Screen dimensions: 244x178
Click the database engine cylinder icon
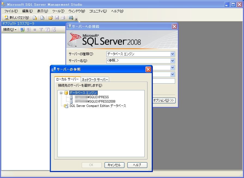pyautogui.click(x=66, y=93)
